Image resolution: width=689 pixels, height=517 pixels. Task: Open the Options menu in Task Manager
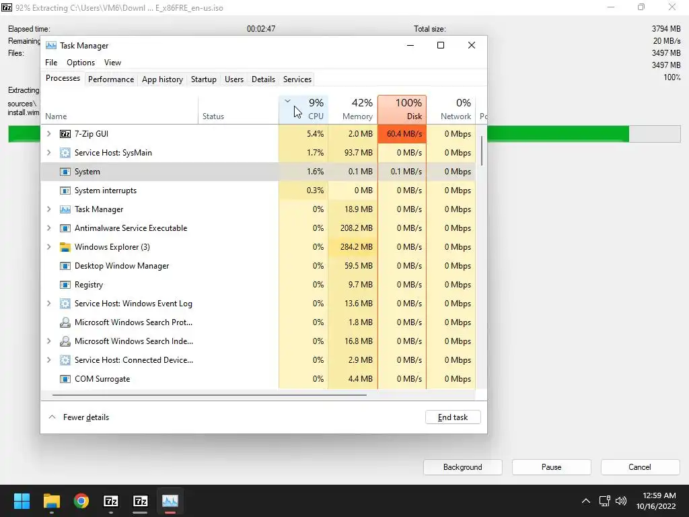81,63
